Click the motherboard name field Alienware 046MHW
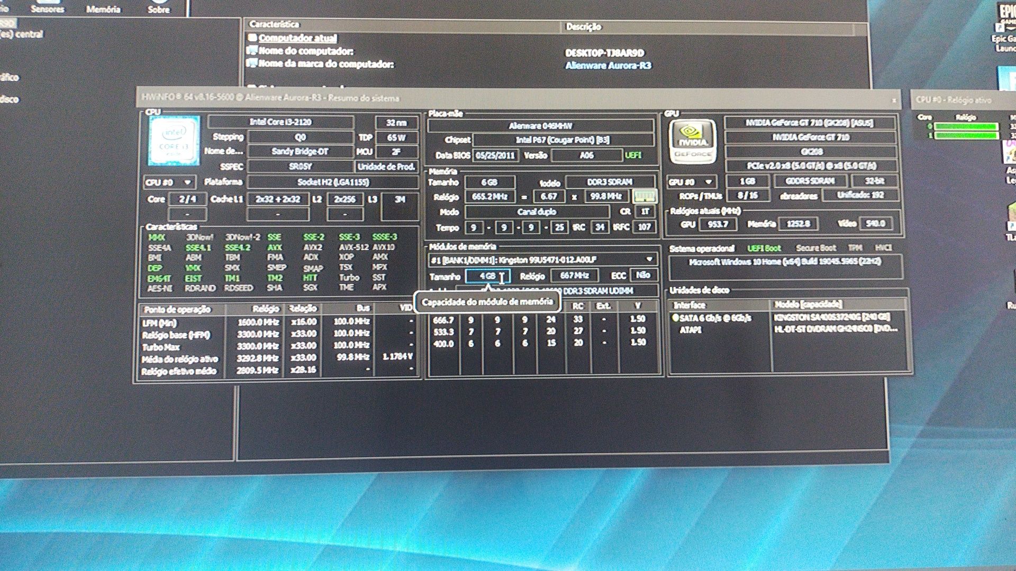1016x571 pixels. tap(540, 126)
